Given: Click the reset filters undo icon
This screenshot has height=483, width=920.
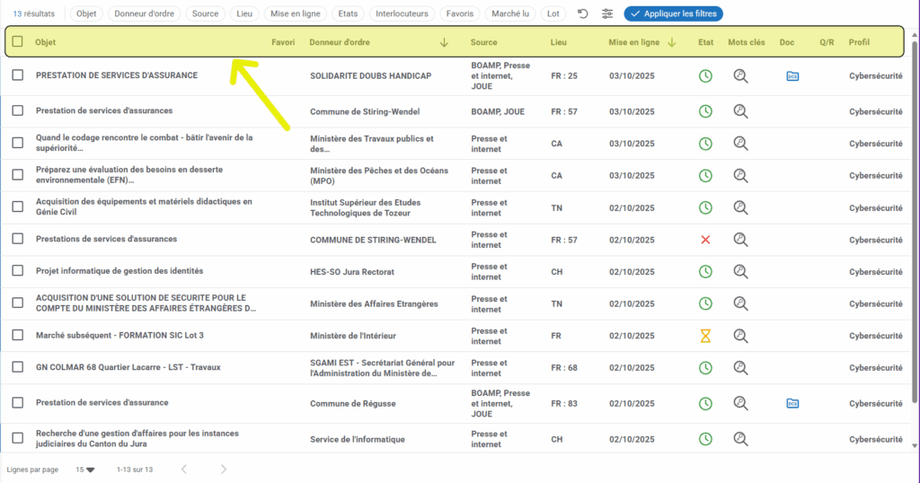Looking at the screenshot, I should [x=583, y=14].
